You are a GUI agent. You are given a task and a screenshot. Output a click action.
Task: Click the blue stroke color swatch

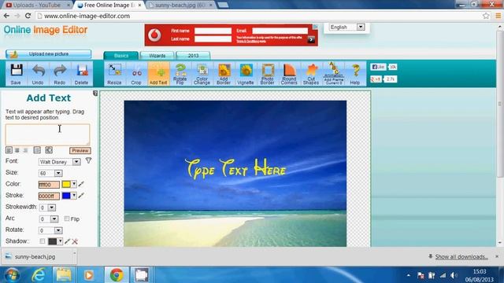[x=66, y=196]
